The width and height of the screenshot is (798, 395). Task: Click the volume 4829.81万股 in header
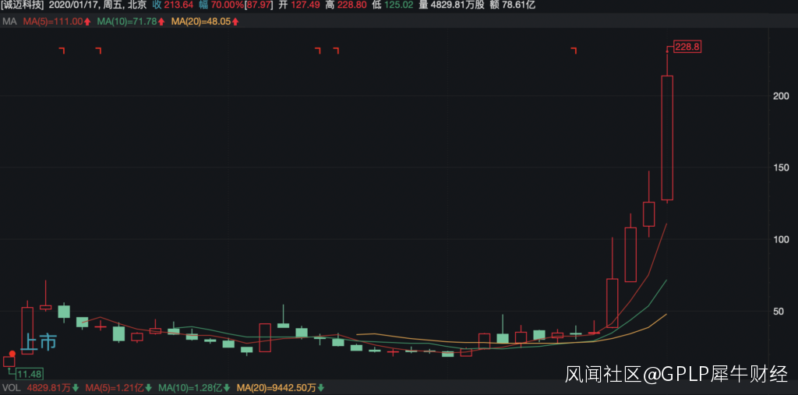click(457, 6)
